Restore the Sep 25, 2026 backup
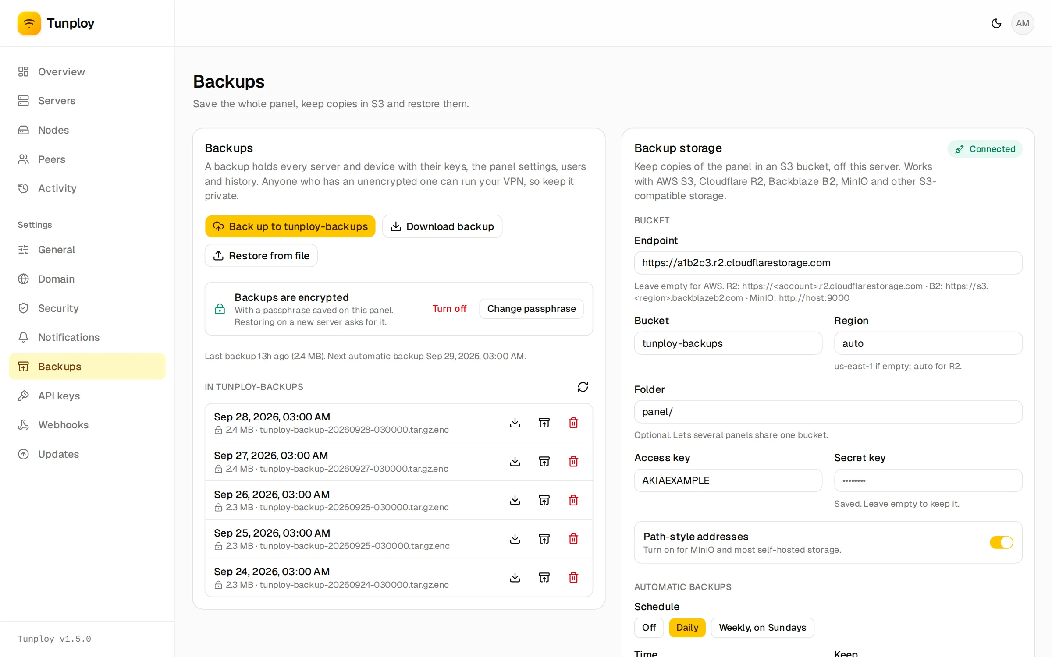This screenshot has width=1052, height=657. (x=544, y=539)
